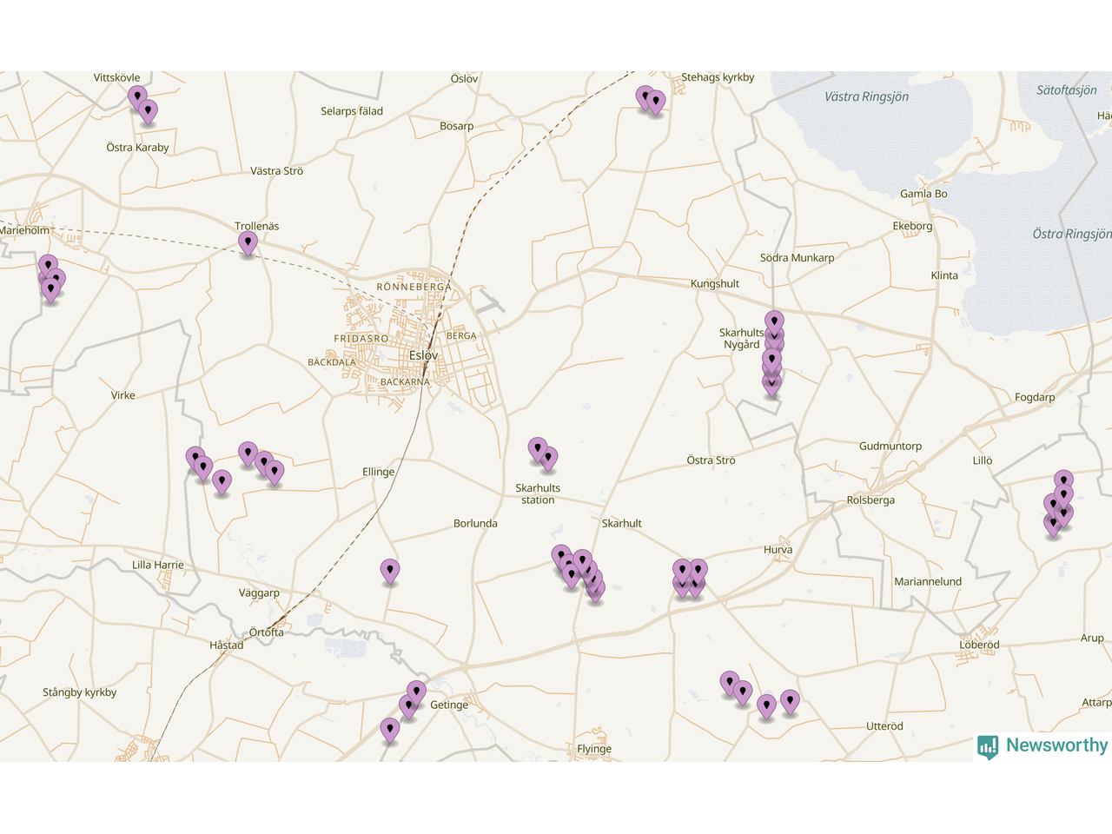Select the Skarhult place label

coord(621,523)
